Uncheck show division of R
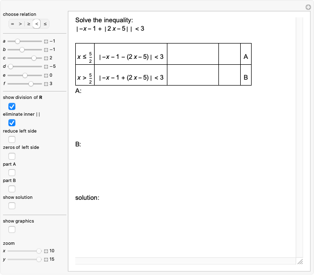The height and width of the screenshot is (275, 314). click(12, 106)
